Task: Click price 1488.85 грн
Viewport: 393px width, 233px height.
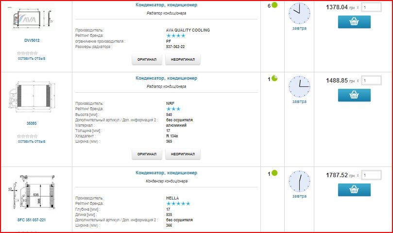Action: pyautogui.click(x=340, y=81)
